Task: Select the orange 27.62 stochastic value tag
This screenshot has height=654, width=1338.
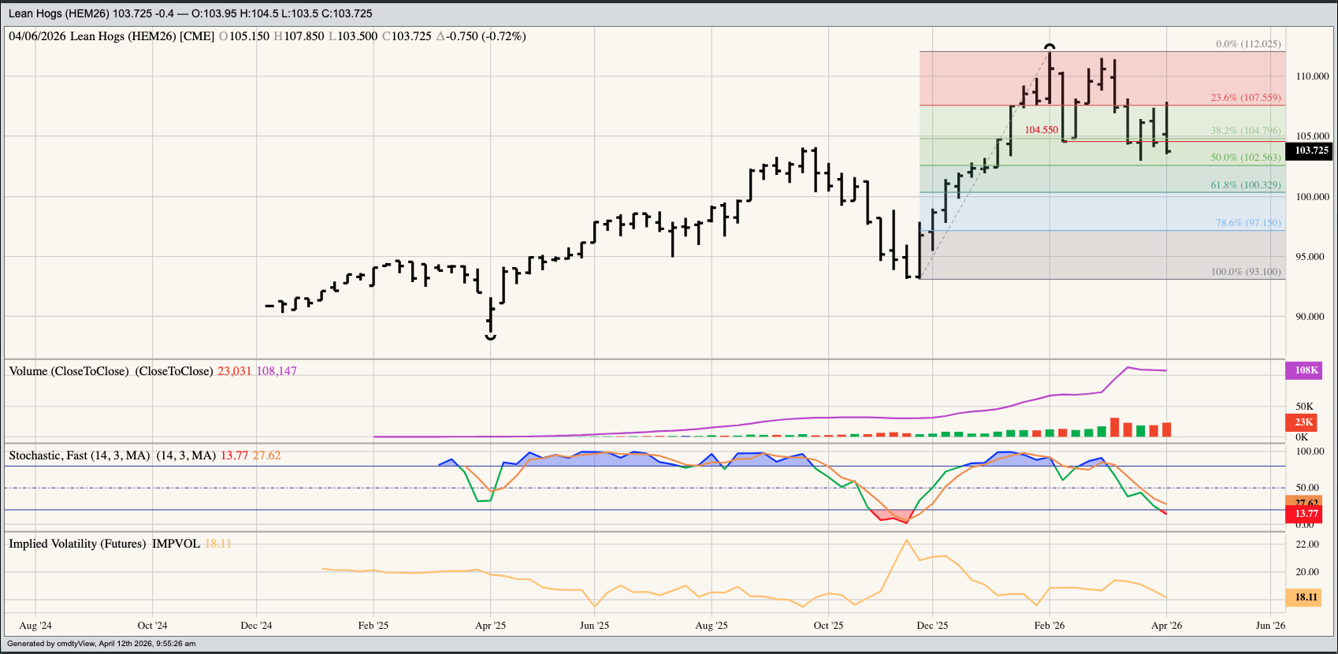Action: point(1306,502)
